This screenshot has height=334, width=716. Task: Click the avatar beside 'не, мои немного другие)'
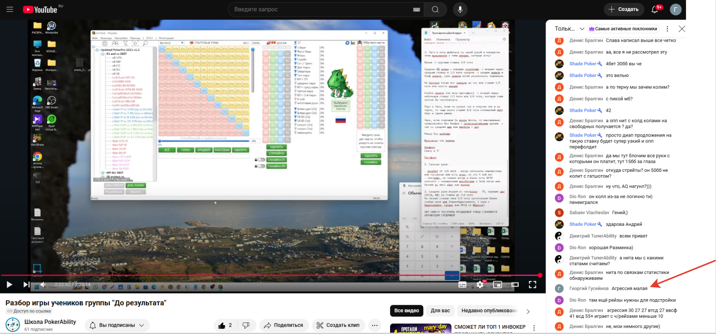coord(559,326)
